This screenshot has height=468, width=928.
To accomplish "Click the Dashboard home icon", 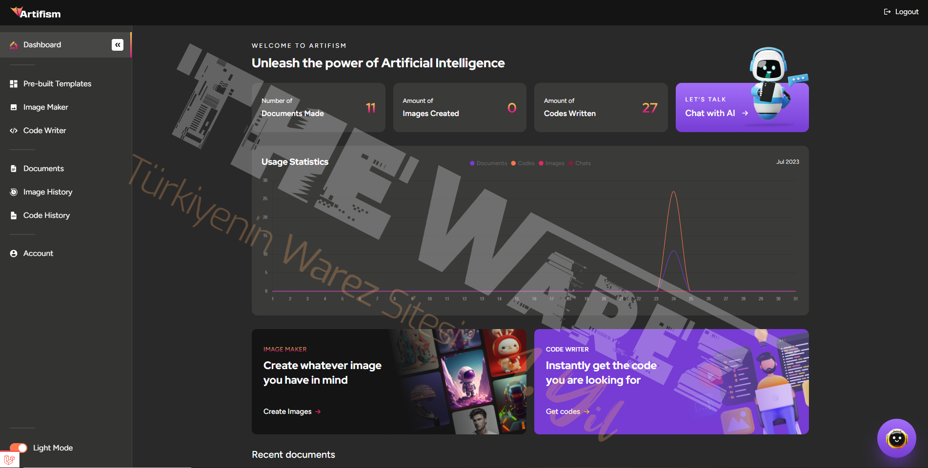I will click(14, 45).
